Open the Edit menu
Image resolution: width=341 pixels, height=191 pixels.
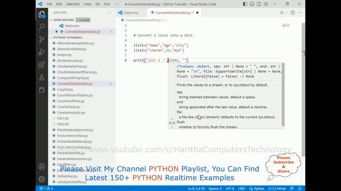[x=59, y=4]
